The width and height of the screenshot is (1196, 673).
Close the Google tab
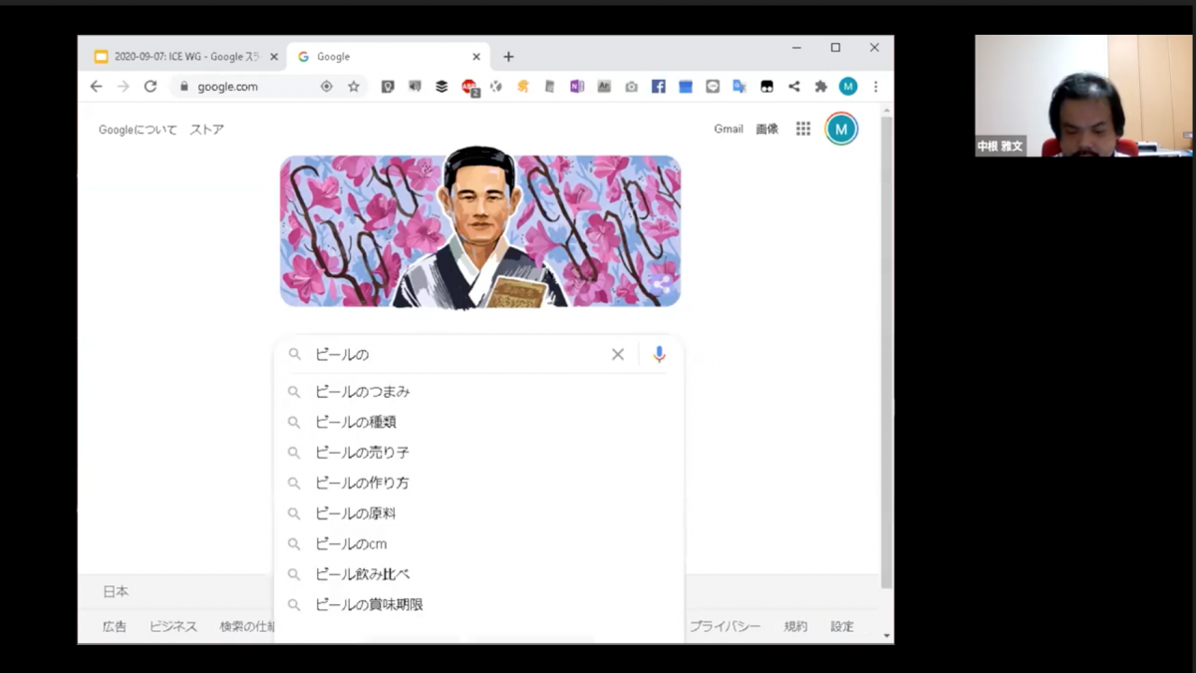pos(476,57)
